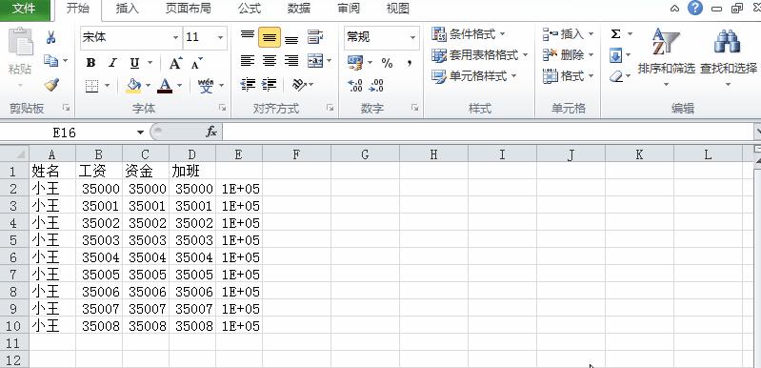The width and height of the screenshot is (761, 368).
Task: Apply yellow fill color bucket
Action: pos(133,86)
